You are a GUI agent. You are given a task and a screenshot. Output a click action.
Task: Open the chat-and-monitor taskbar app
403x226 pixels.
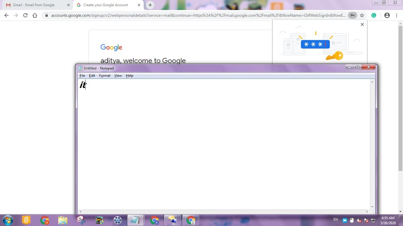173,220
